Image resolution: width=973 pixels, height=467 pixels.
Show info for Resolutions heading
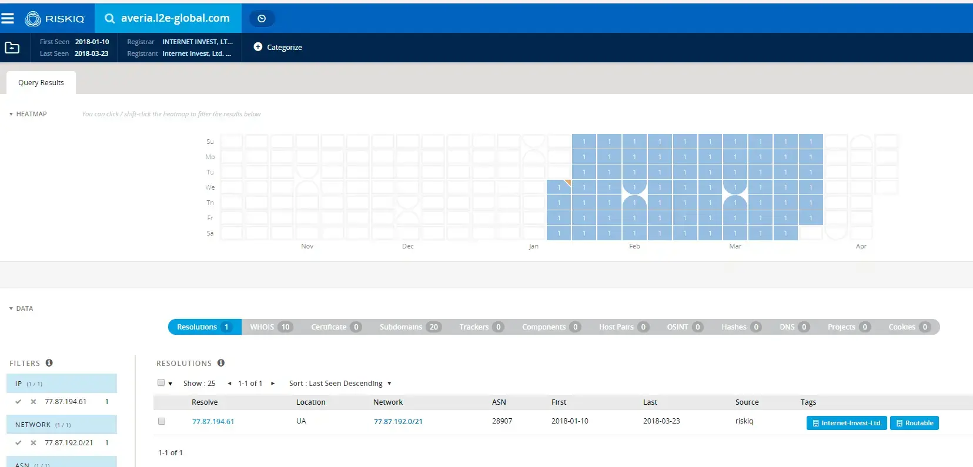click(221, 362)
